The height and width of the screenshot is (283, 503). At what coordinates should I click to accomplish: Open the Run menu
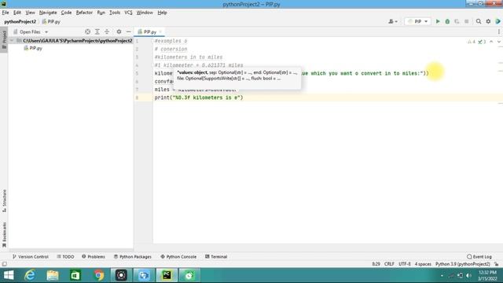tap(101, 13)
